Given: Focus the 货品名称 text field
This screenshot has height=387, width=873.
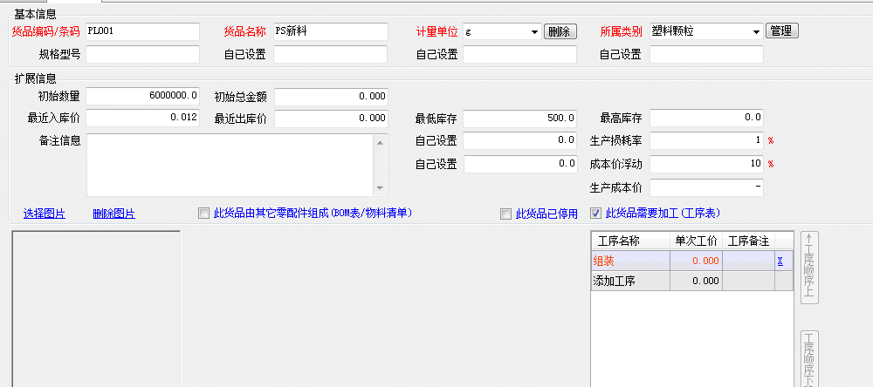Looking at the screenshot, I should point(330,31).
